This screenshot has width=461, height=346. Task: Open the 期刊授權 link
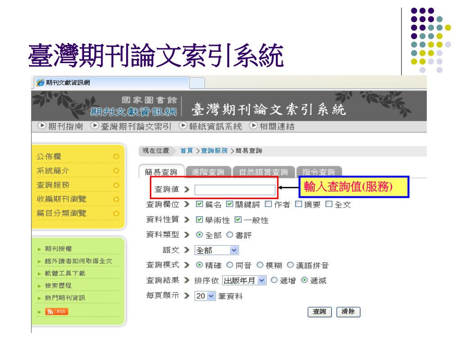coord(58,249)
